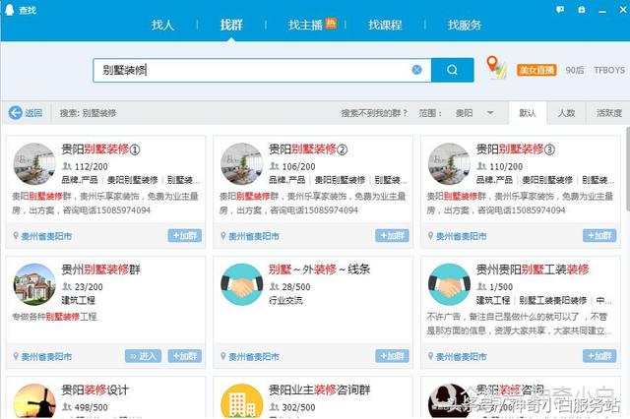Click +加群 for 贵州别墅装修群
This screenshot has width=630, height=419.
[185, 356]
